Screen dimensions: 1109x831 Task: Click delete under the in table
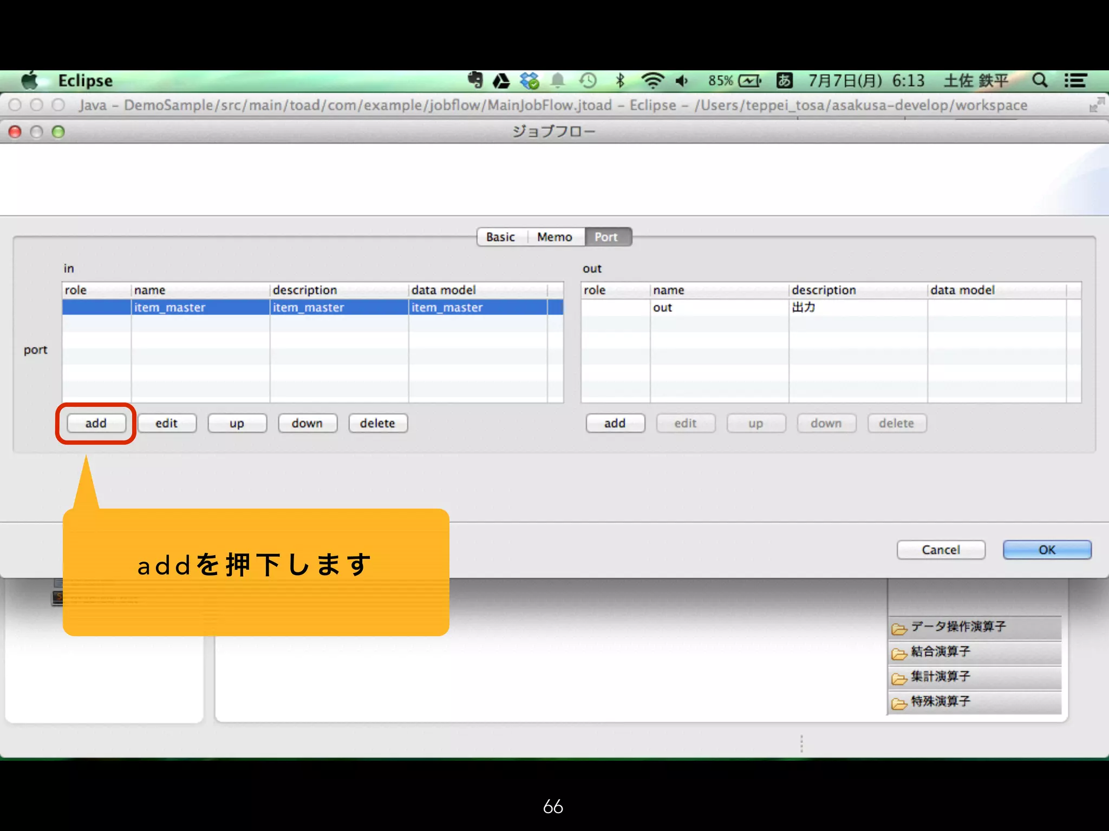pos(377,423)
